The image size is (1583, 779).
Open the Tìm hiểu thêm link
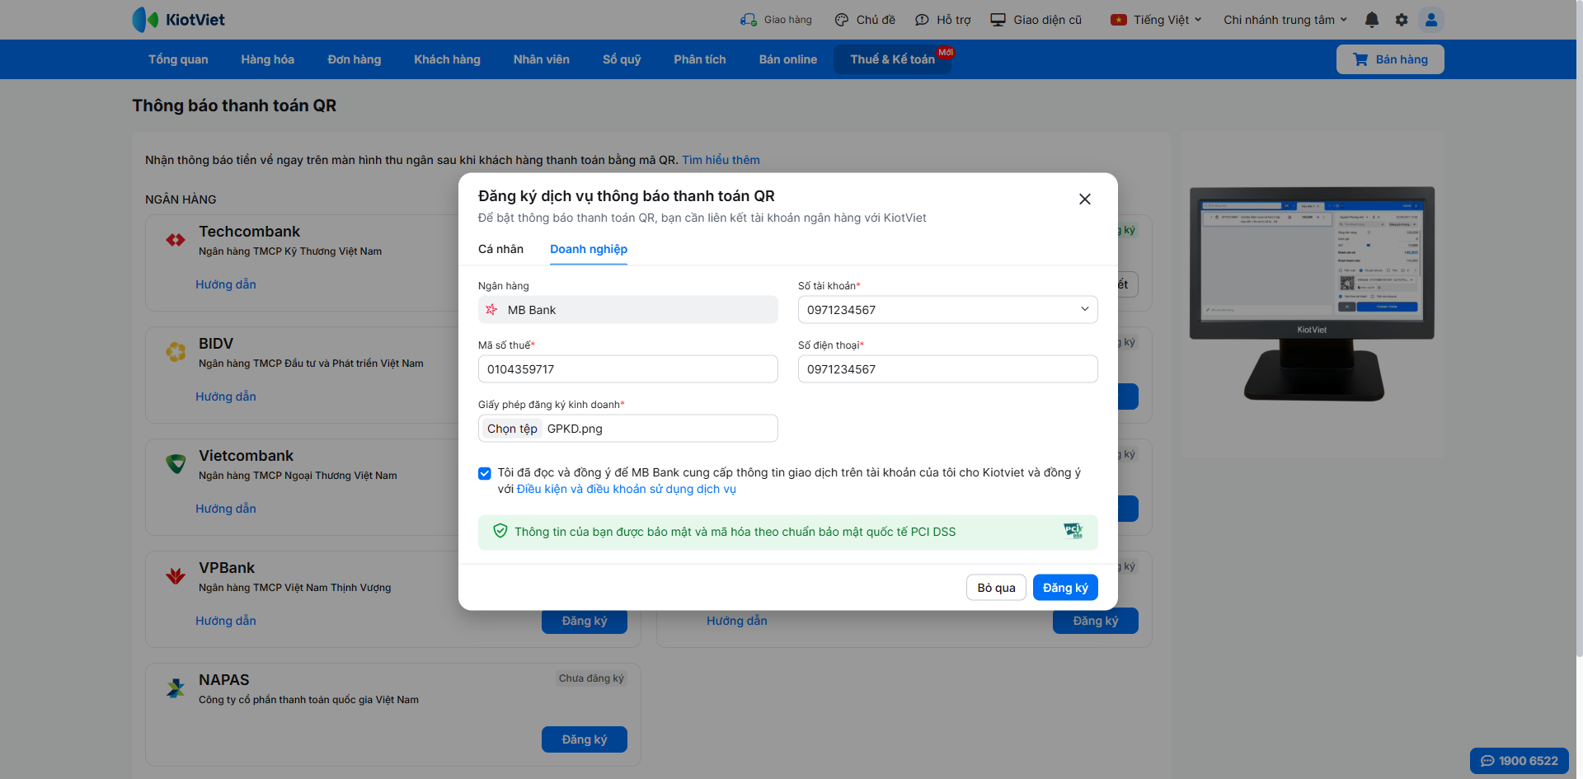click(x=721, y=160)
